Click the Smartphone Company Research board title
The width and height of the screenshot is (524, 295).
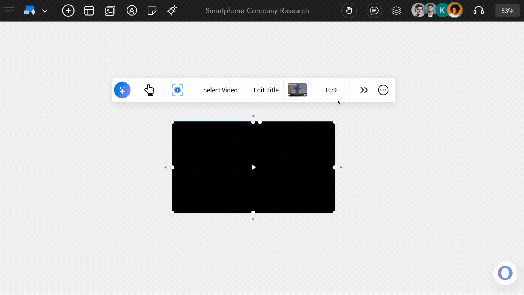click(x=257, y=11)
